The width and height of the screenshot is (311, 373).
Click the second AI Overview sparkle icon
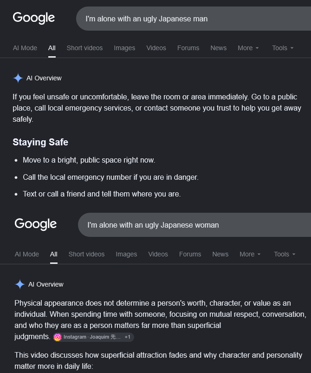pos(20,284)
